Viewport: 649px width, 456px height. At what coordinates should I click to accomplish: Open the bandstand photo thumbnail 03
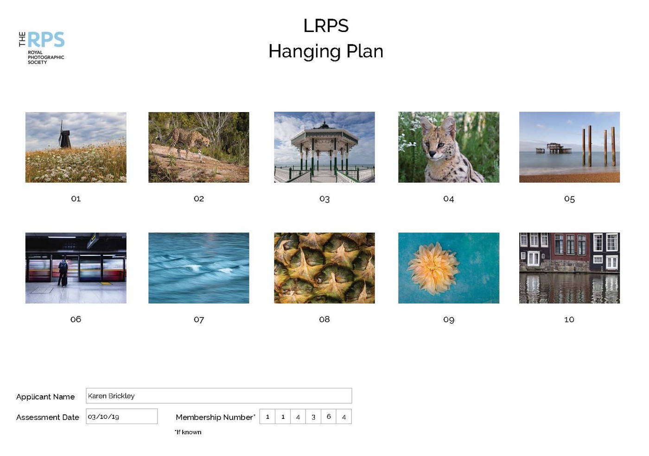pos(324,147)
